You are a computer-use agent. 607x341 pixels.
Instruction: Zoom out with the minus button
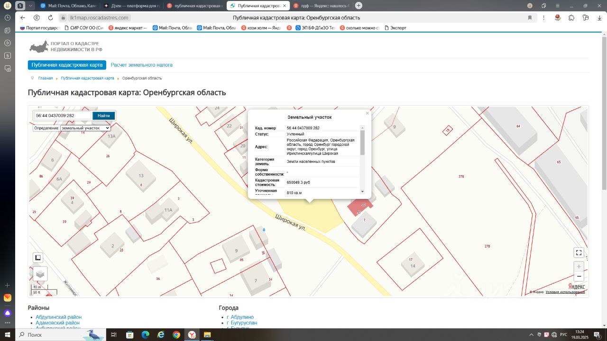click(x=579, y=276)
